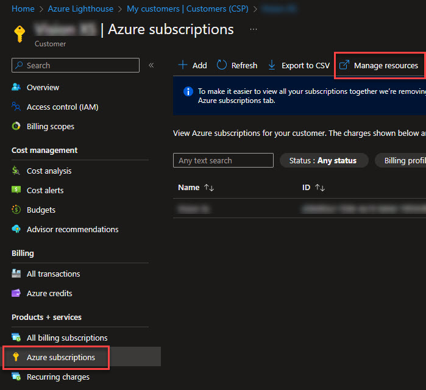Open Budgets
This screenshot has width=426, height=390.
[41, 210]
